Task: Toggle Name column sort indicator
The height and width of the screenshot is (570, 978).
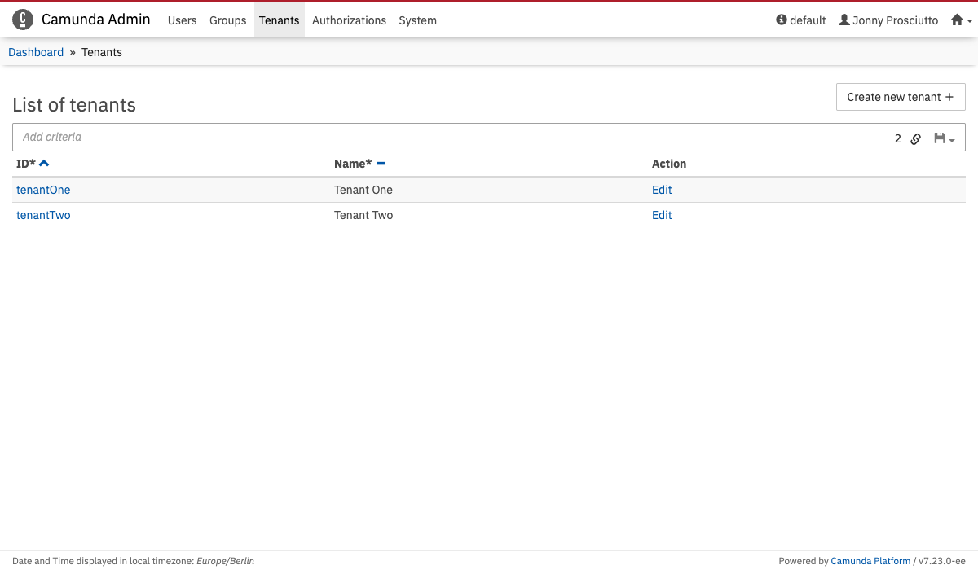Action: 381,164
